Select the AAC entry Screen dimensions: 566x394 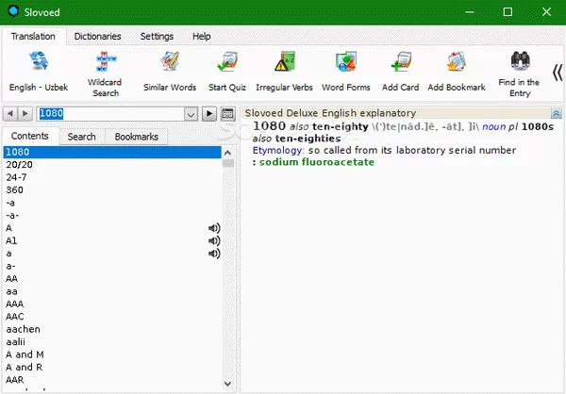(112, 317)
